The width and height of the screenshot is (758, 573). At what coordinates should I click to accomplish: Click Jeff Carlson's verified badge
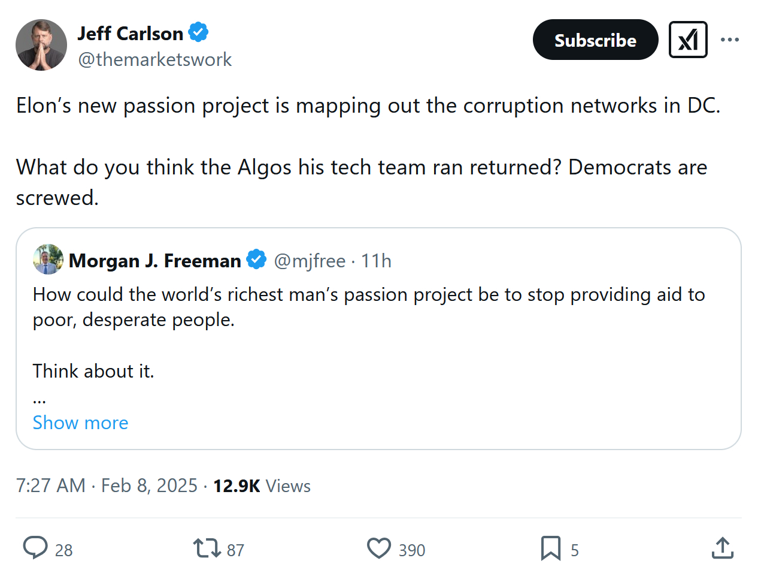198,32
